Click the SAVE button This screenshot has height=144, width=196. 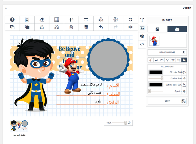click(167, 101)
